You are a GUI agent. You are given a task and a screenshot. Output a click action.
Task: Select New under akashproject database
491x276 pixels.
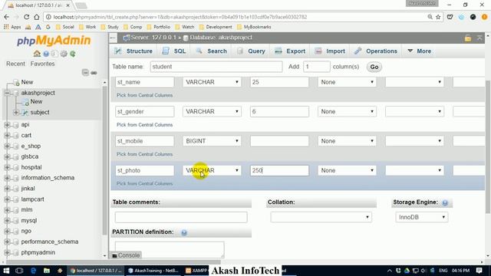(x=36, y=102)
